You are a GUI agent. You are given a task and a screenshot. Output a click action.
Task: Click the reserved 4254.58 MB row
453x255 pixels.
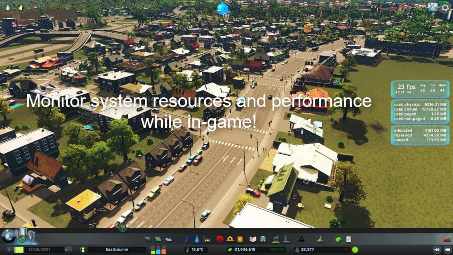tap(420, 135)
